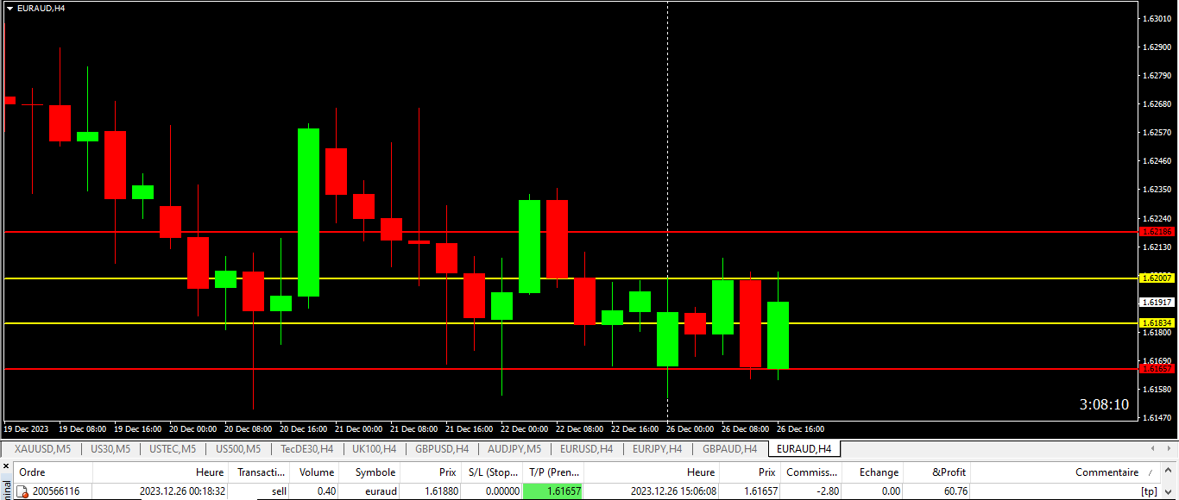
Task: Switch to the TecDE30,H4 chart tab
Action: 306,449
